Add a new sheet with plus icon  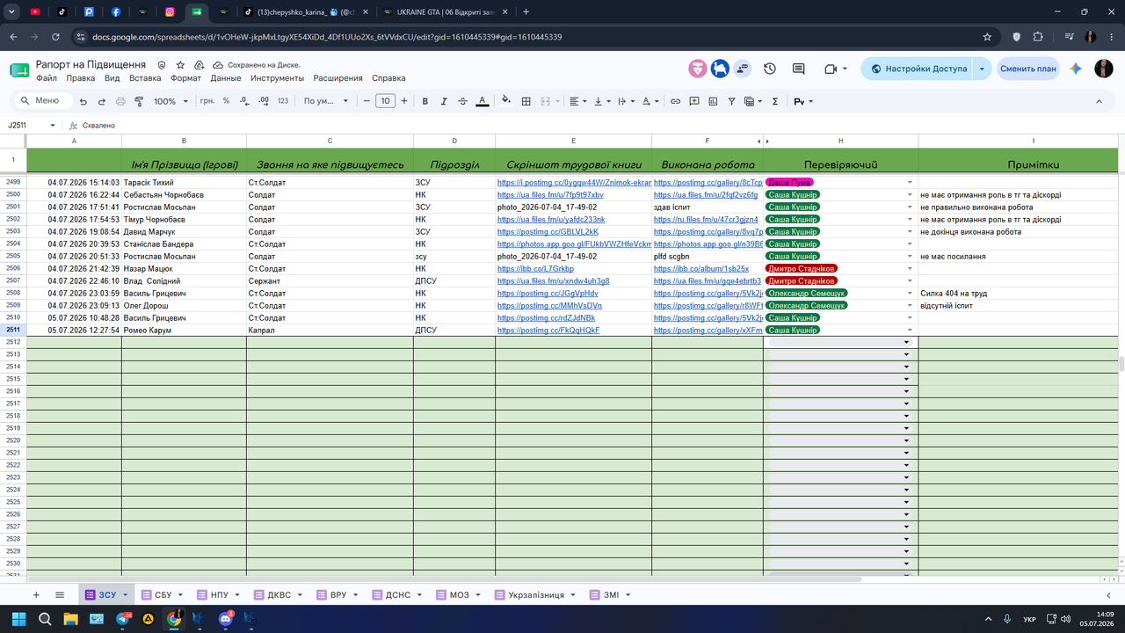[36, 595]
